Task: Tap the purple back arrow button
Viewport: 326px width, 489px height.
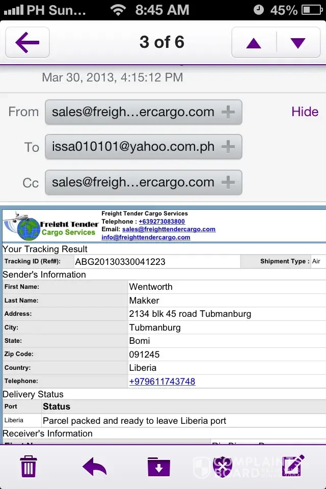Action: pos(28,43)
